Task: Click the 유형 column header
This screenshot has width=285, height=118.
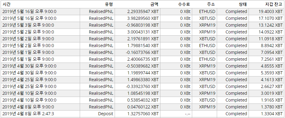Action: tap(109, 4)
